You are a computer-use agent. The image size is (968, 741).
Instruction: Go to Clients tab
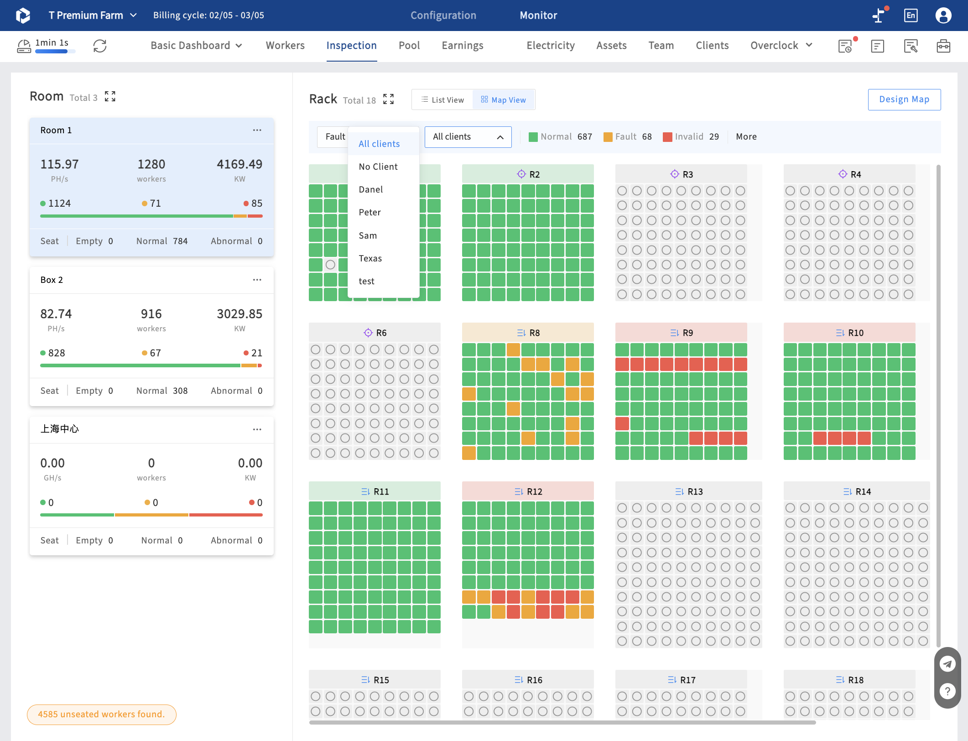pyautogui.click(x=712, y=46)
